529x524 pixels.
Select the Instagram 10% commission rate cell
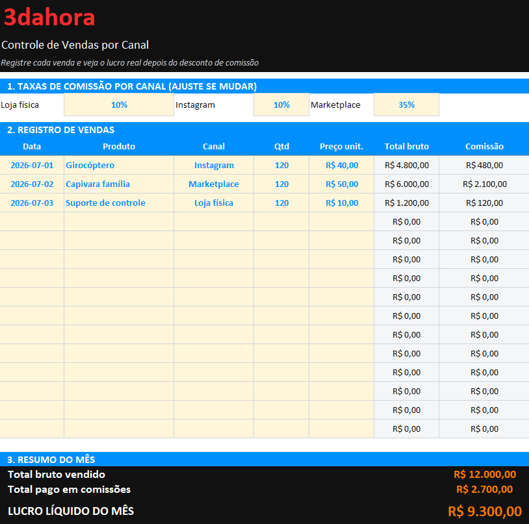tap(281, 105)
